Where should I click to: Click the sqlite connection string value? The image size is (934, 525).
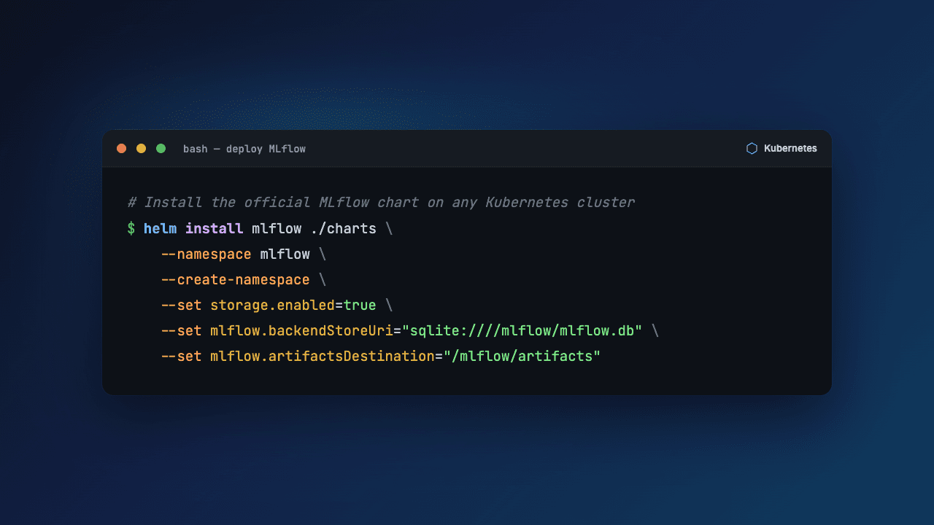522,331
